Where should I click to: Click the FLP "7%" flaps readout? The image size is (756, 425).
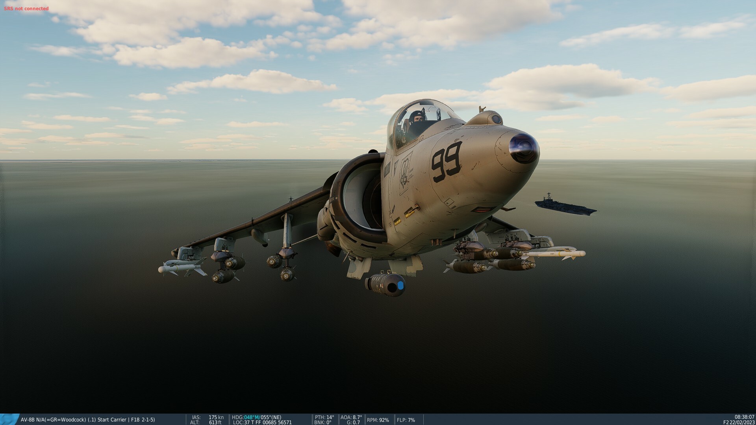pos(411,420)
